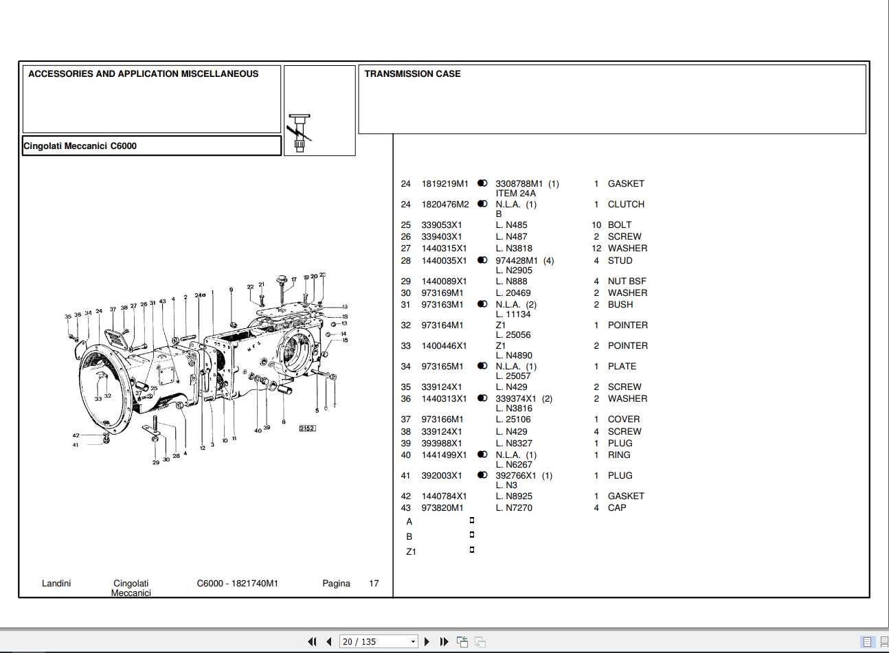Click the Cingolati Meccanici C6000 label

point(79,146)
